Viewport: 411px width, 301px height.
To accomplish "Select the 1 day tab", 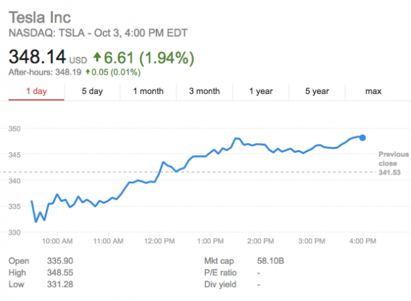I will [x=36, y=91].
